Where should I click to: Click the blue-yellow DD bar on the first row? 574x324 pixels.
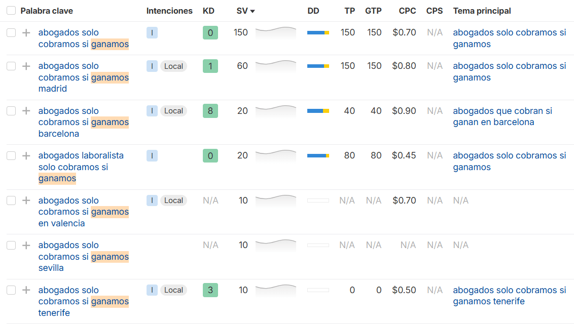coord(318,32)
